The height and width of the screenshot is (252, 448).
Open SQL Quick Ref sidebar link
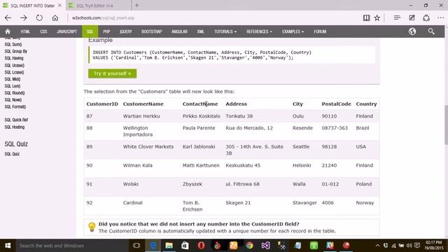click(x=16, y=120)
